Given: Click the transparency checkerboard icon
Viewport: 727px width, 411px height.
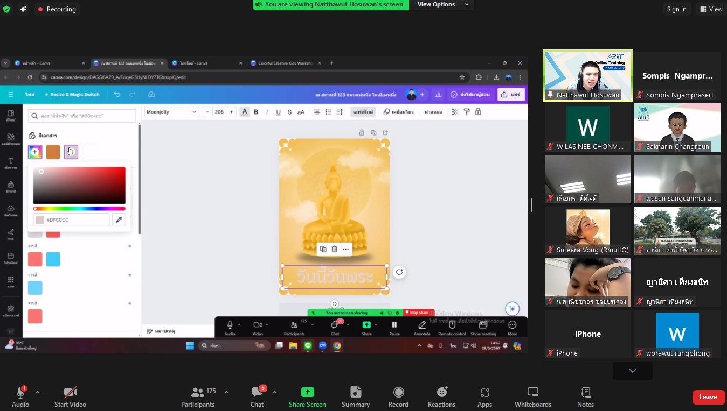Looking at the screenshot, I should coord(455,112).
